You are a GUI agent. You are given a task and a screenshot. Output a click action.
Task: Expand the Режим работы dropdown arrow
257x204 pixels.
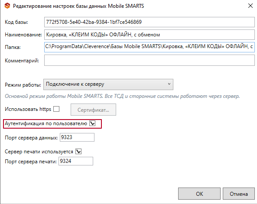click(x=169, y=84)
